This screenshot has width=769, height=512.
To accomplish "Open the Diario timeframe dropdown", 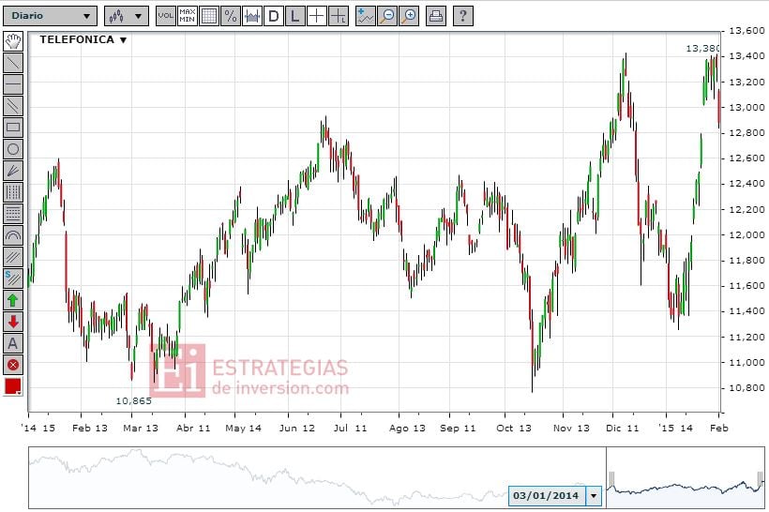I will (50, 16).
